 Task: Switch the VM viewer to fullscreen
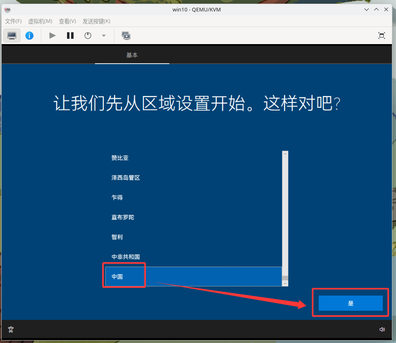coord(382,36)
